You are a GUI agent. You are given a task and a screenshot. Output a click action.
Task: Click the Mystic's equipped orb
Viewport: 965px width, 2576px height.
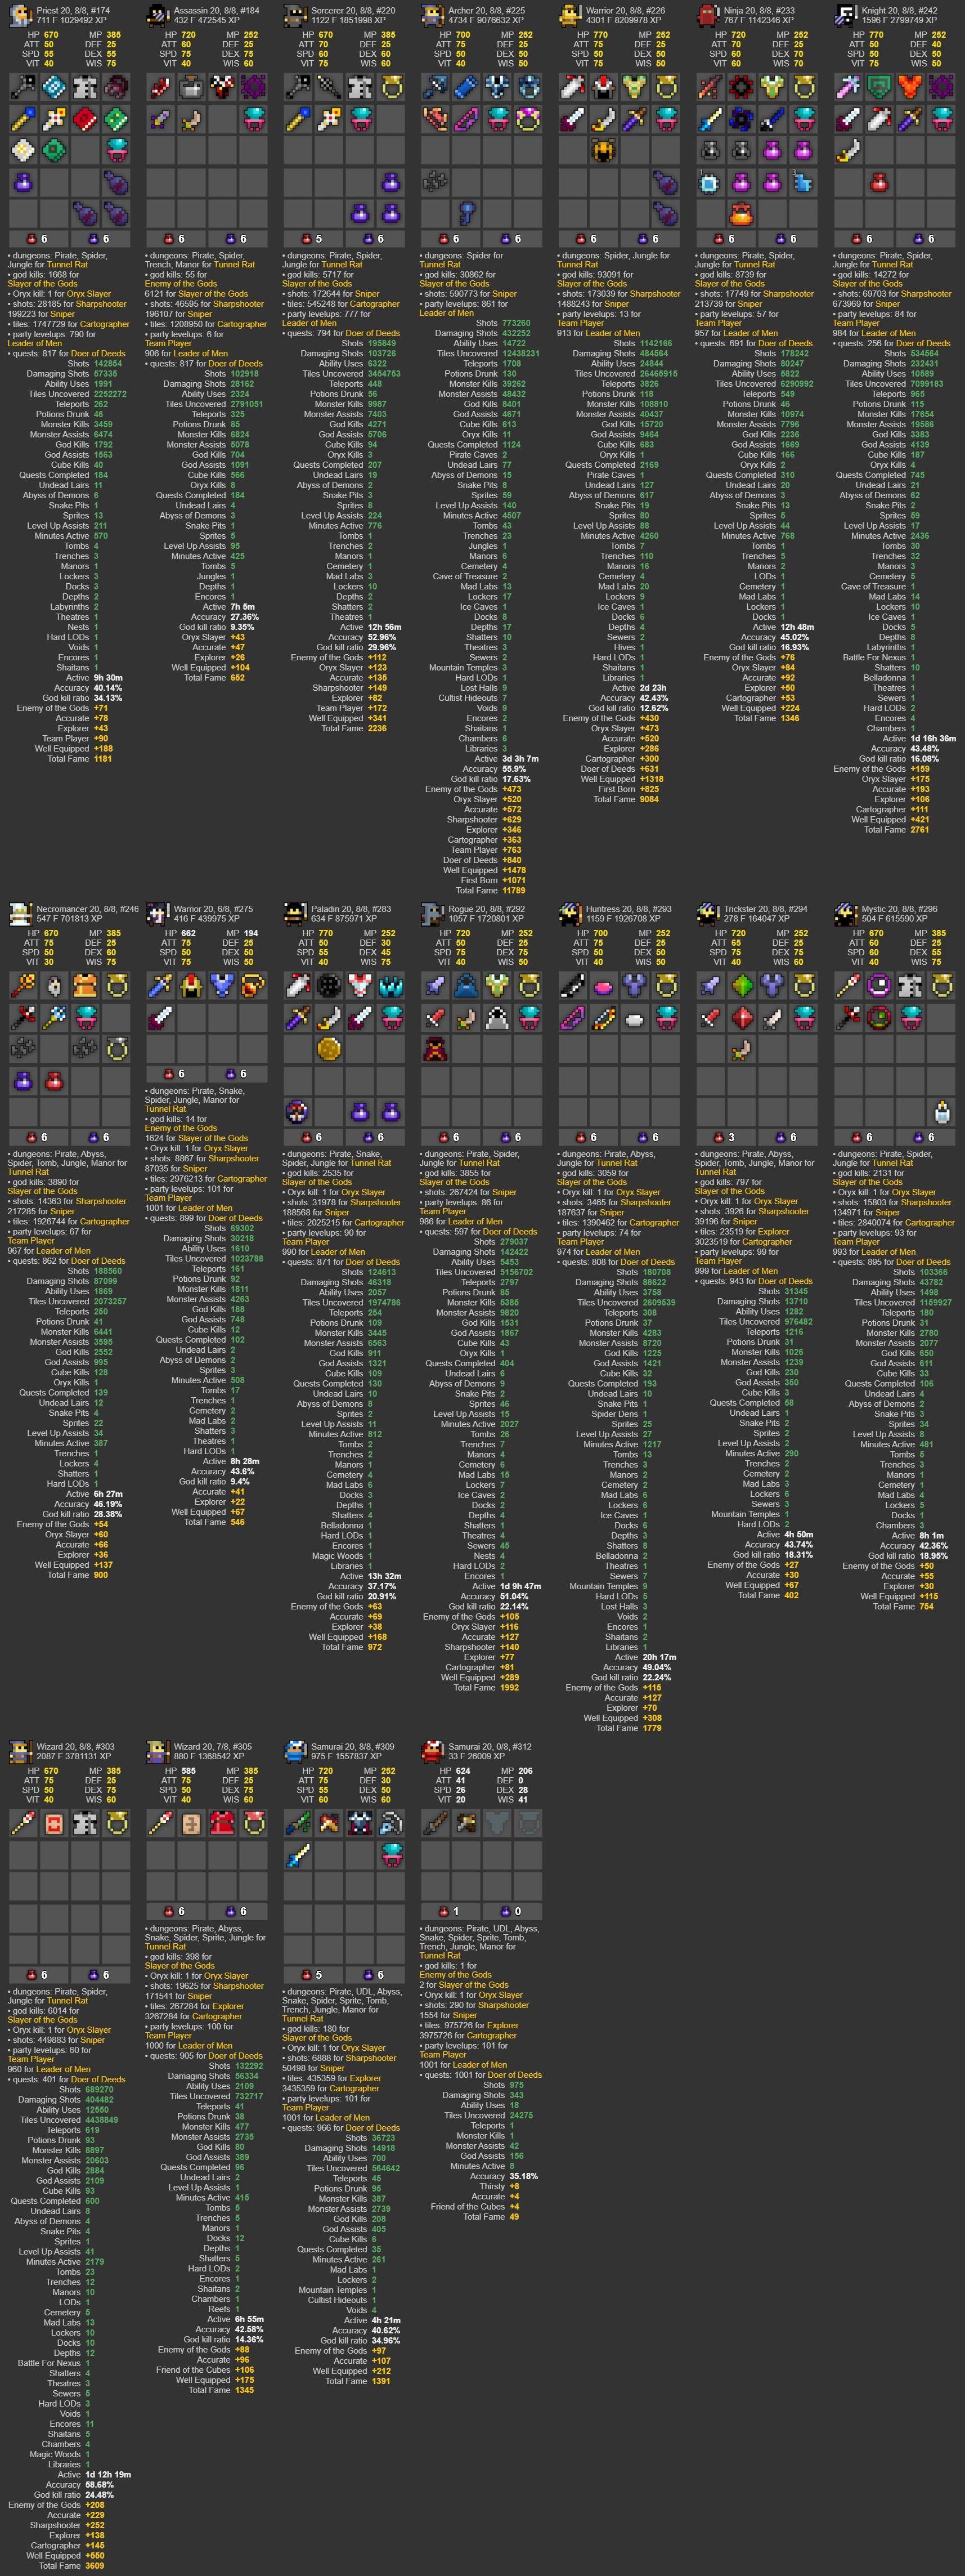[879, 985]
